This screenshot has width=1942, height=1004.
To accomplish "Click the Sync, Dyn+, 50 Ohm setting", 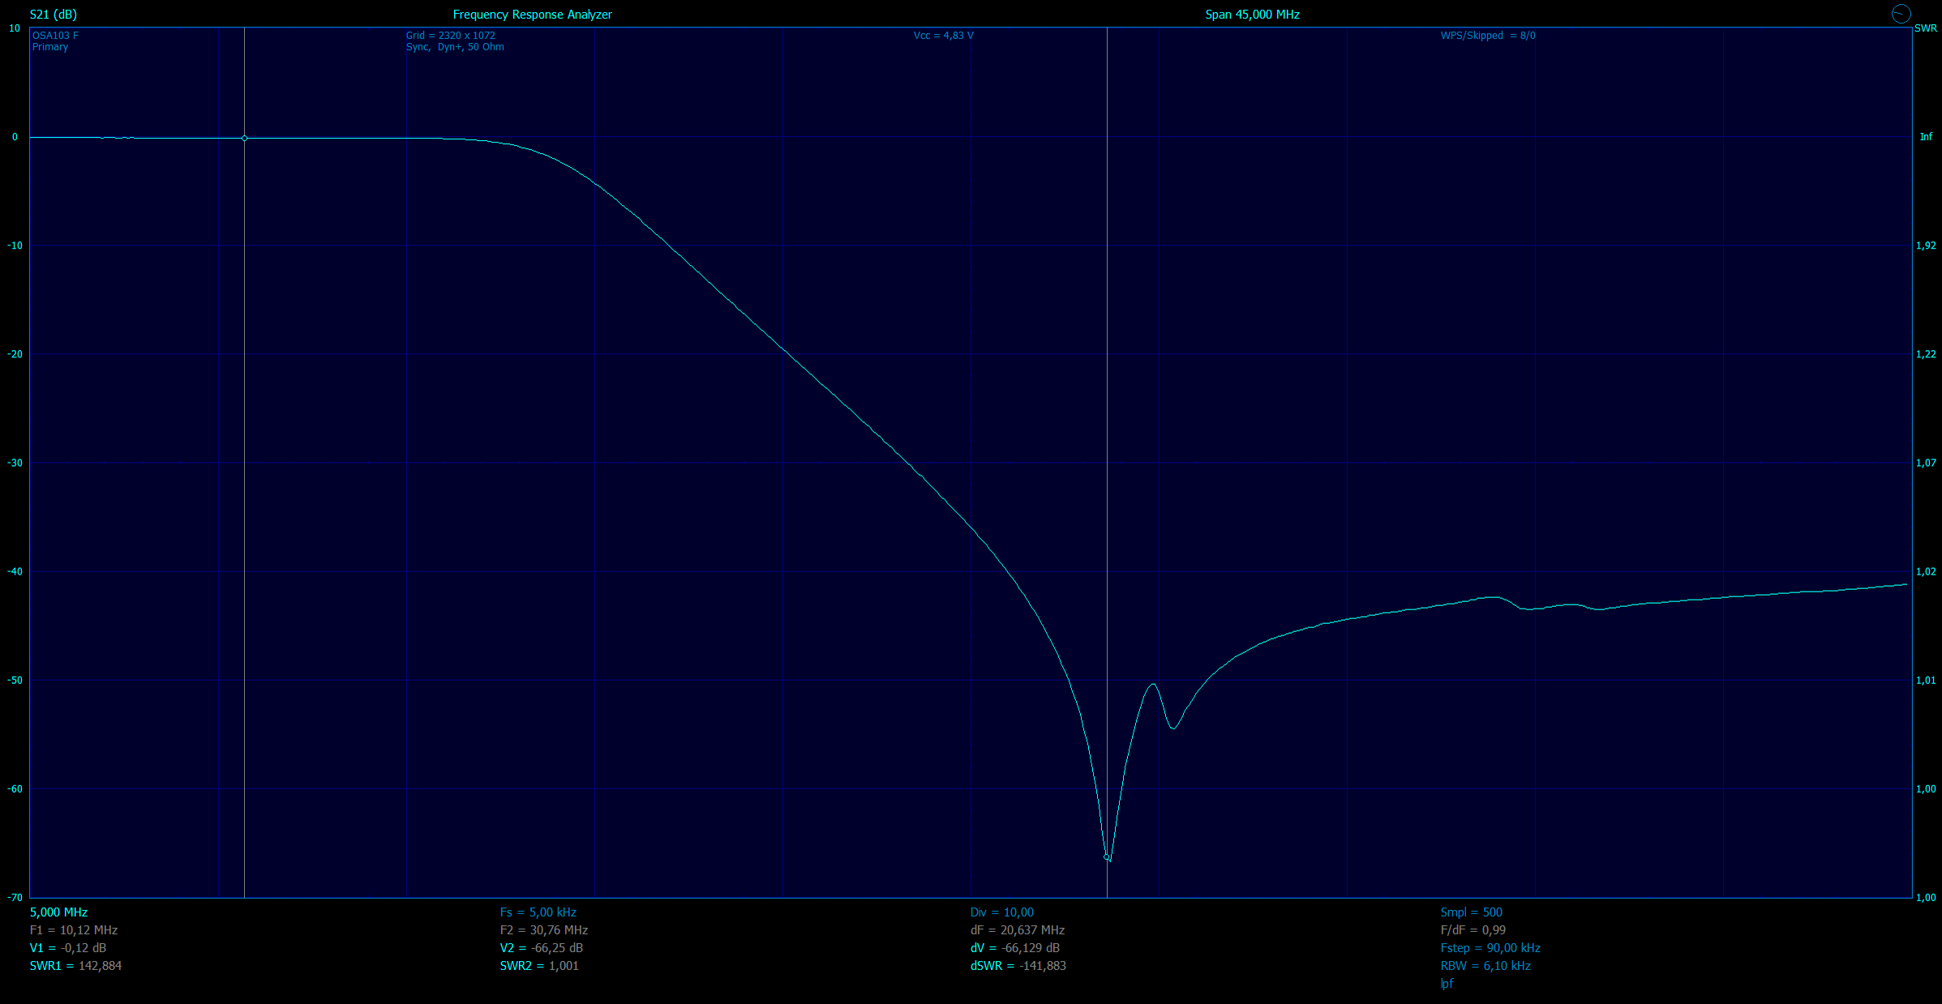I will point(455,47).
